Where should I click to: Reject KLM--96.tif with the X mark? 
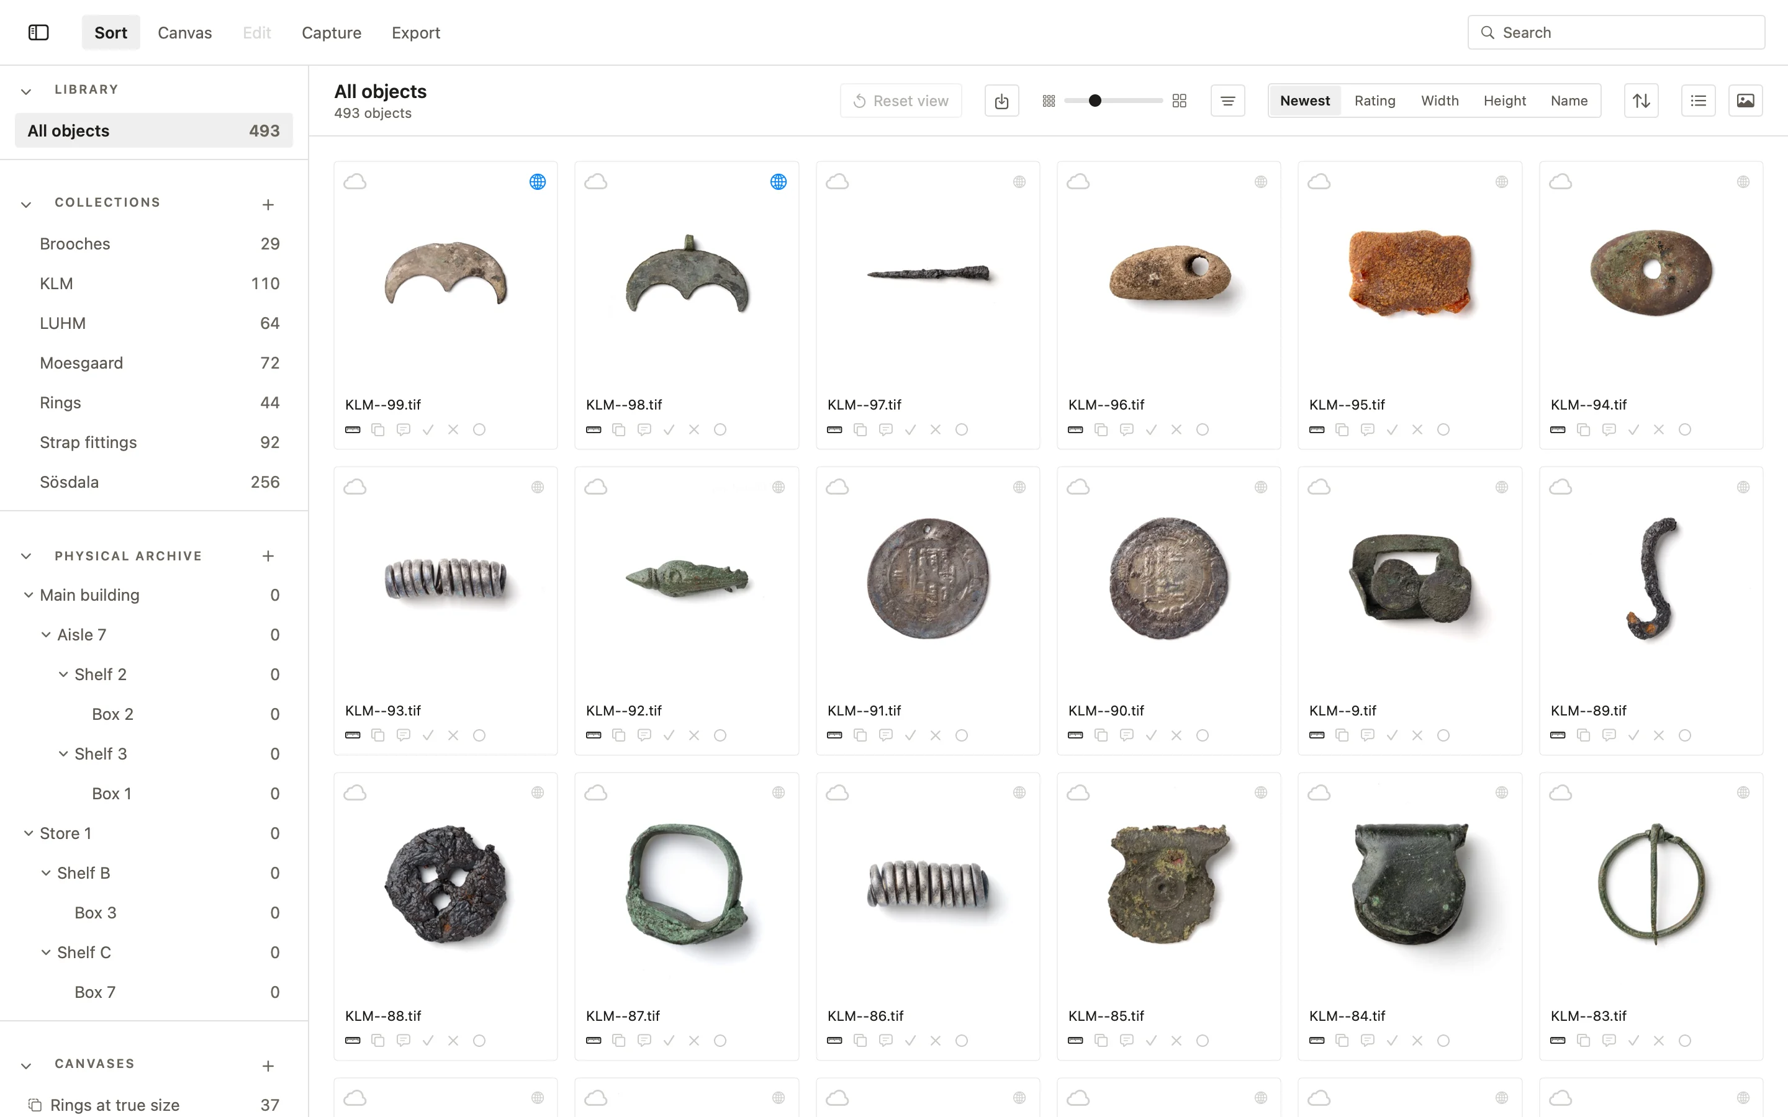(1176, 430)
